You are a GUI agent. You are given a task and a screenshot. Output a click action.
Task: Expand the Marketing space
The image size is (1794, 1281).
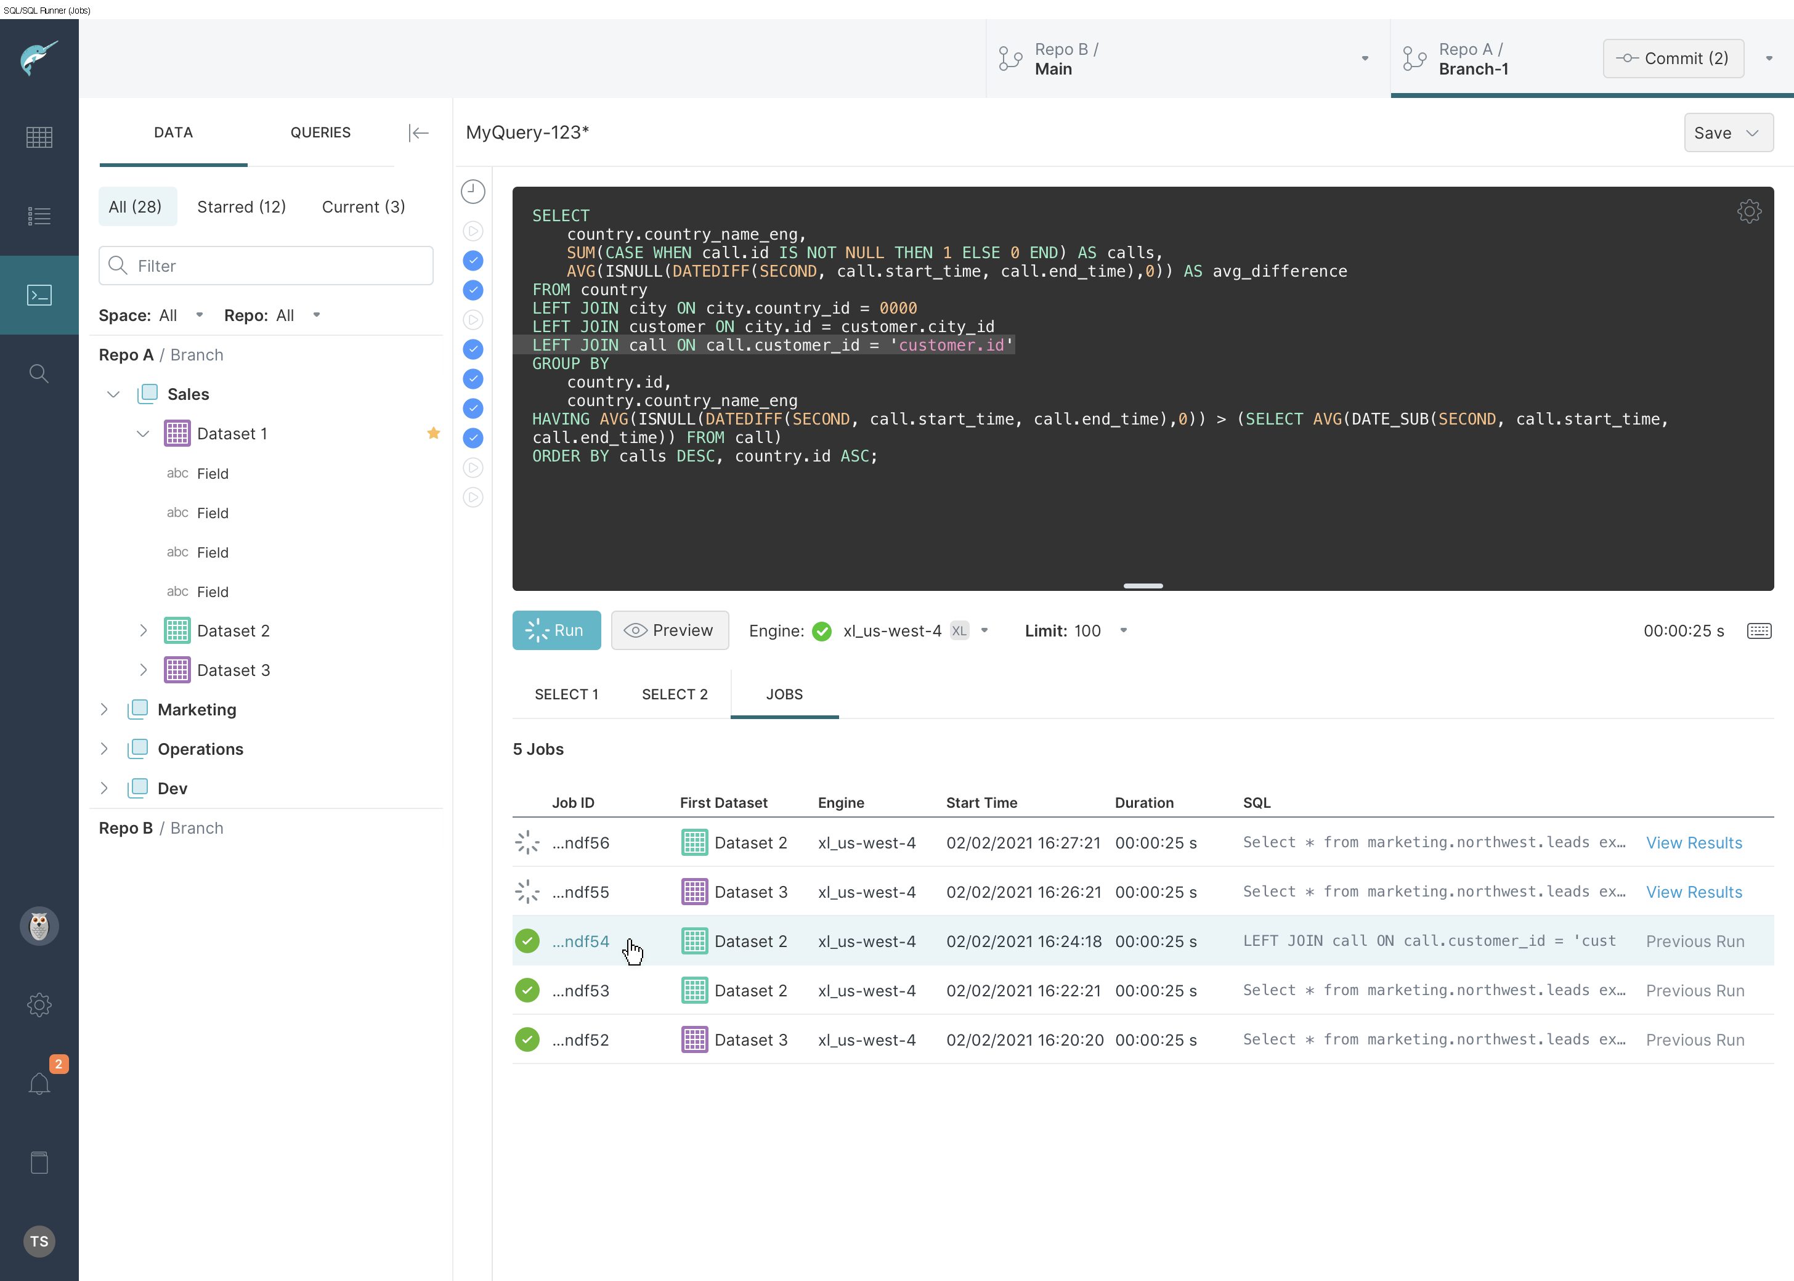(103, 709)
